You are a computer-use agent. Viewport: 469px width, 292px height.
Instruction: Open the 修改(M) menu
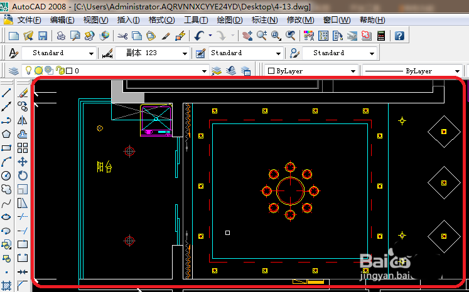300,20
